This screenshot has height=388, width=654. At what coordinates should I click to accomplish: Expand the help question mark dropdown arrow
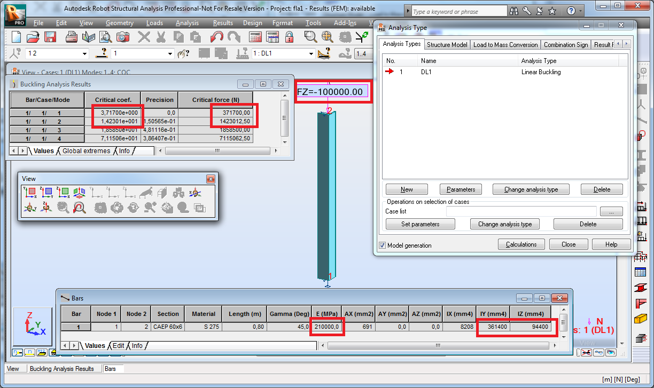click(x=580, y=11)
